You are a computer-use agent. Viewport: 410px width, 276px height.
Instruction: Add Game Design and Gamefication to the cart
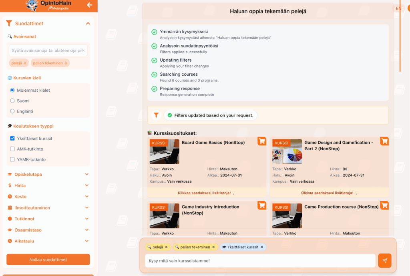(384, 141)
